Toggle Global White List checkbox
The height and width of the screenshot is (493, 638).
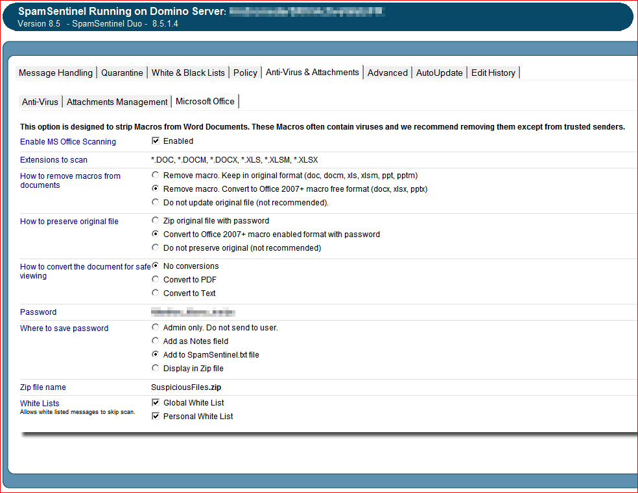click(x=156, y=402)
